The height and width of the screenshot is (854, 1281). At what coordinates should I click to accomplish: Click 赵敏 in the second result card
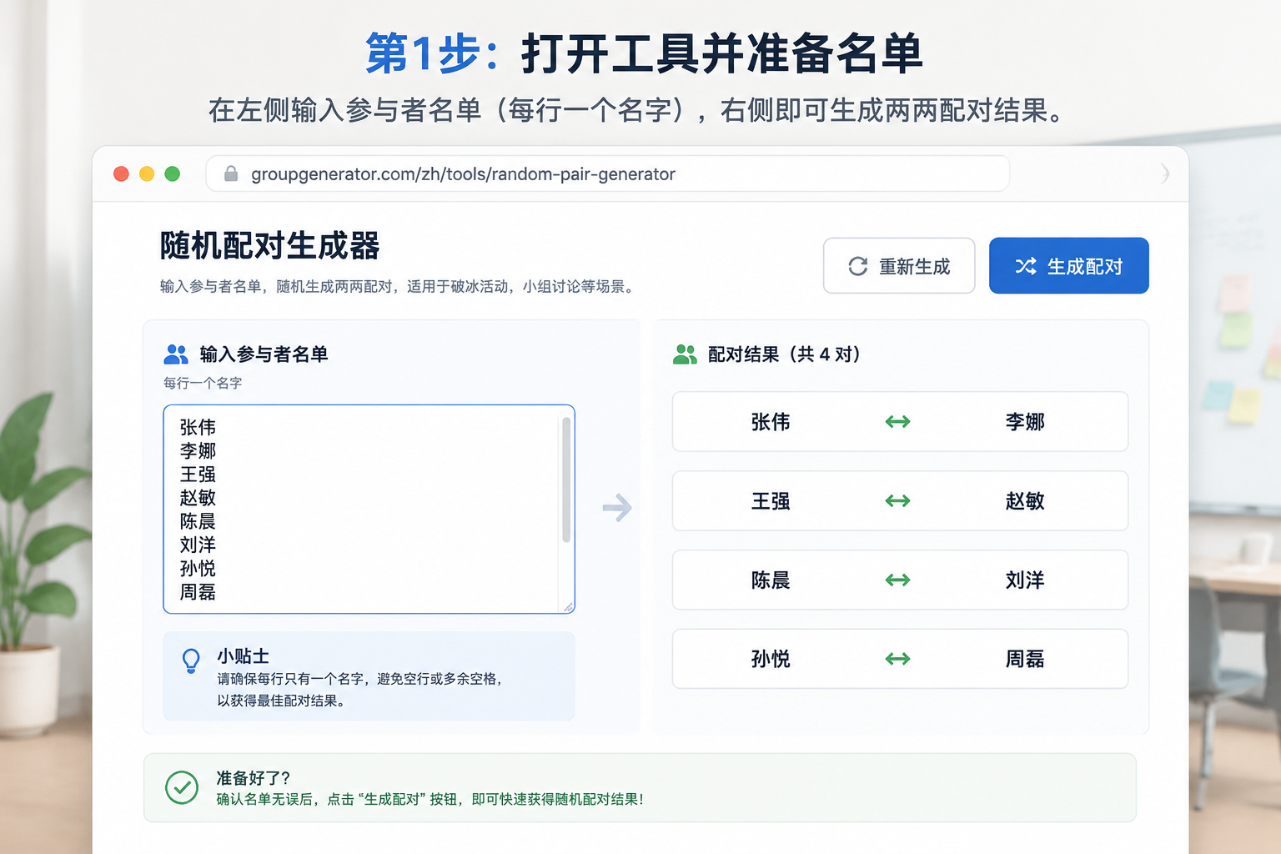1025,501
